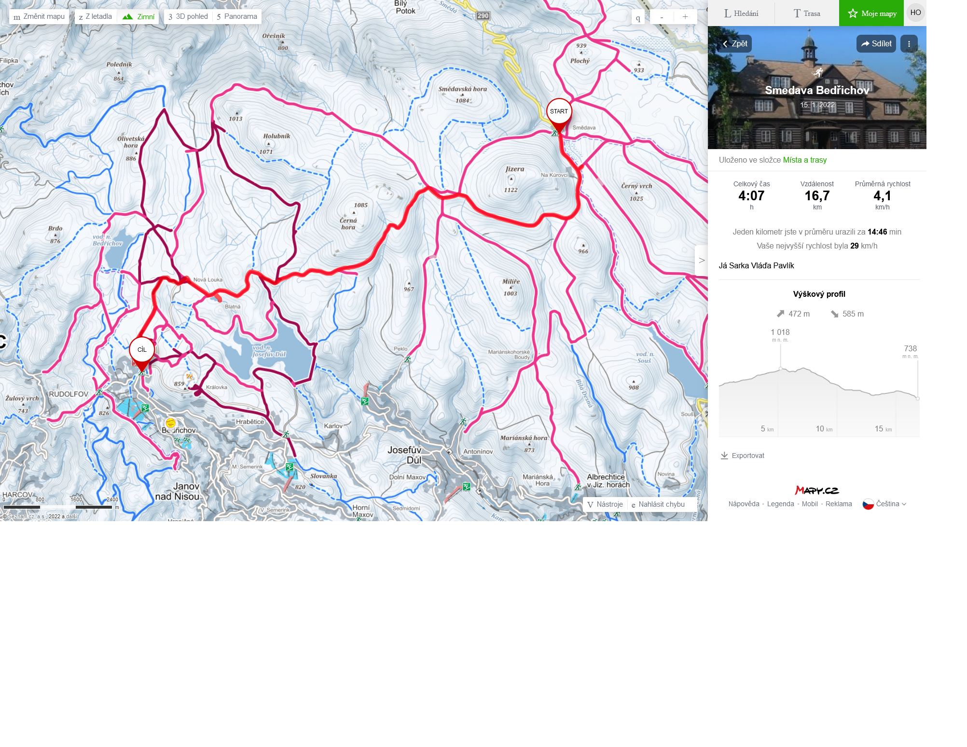Screen dimensions: 967x747
Task: Click the CÍL finish marker pin
Action: [142, 350]
